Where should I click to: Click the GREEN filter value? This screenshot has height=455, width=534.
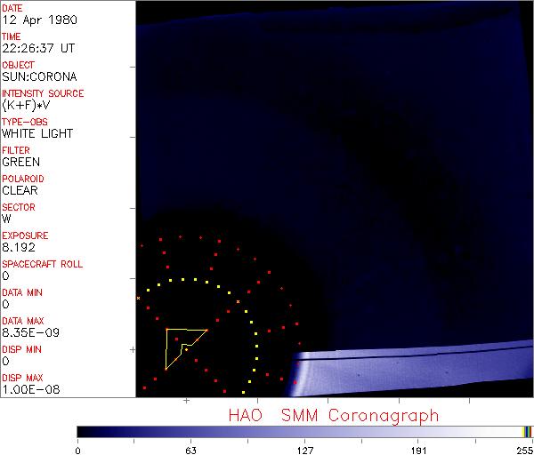[20, 162]
